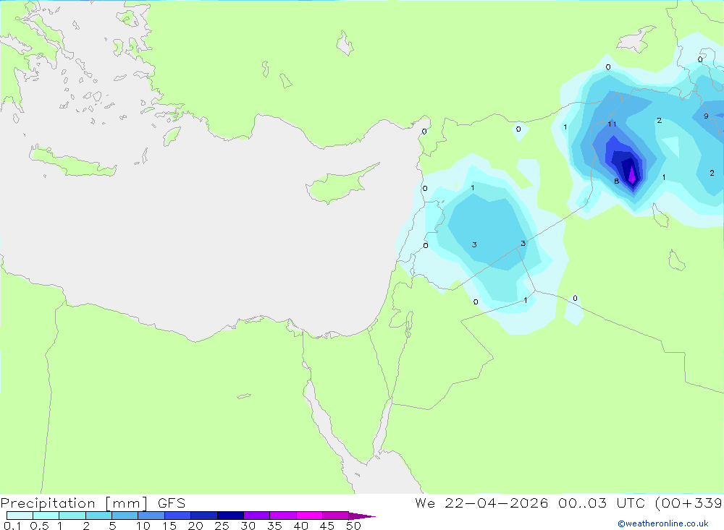Click the legend label '50'

pos(353,526)
